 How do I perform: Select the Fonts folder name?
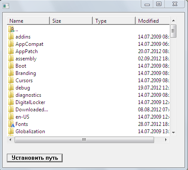21,124
